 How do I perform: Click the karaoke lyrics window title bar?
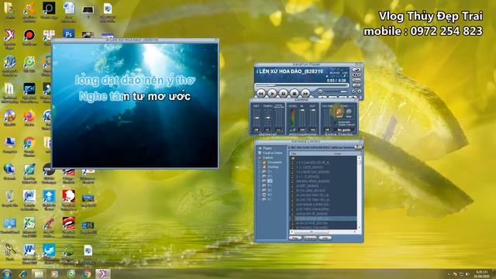click(135, 40)
